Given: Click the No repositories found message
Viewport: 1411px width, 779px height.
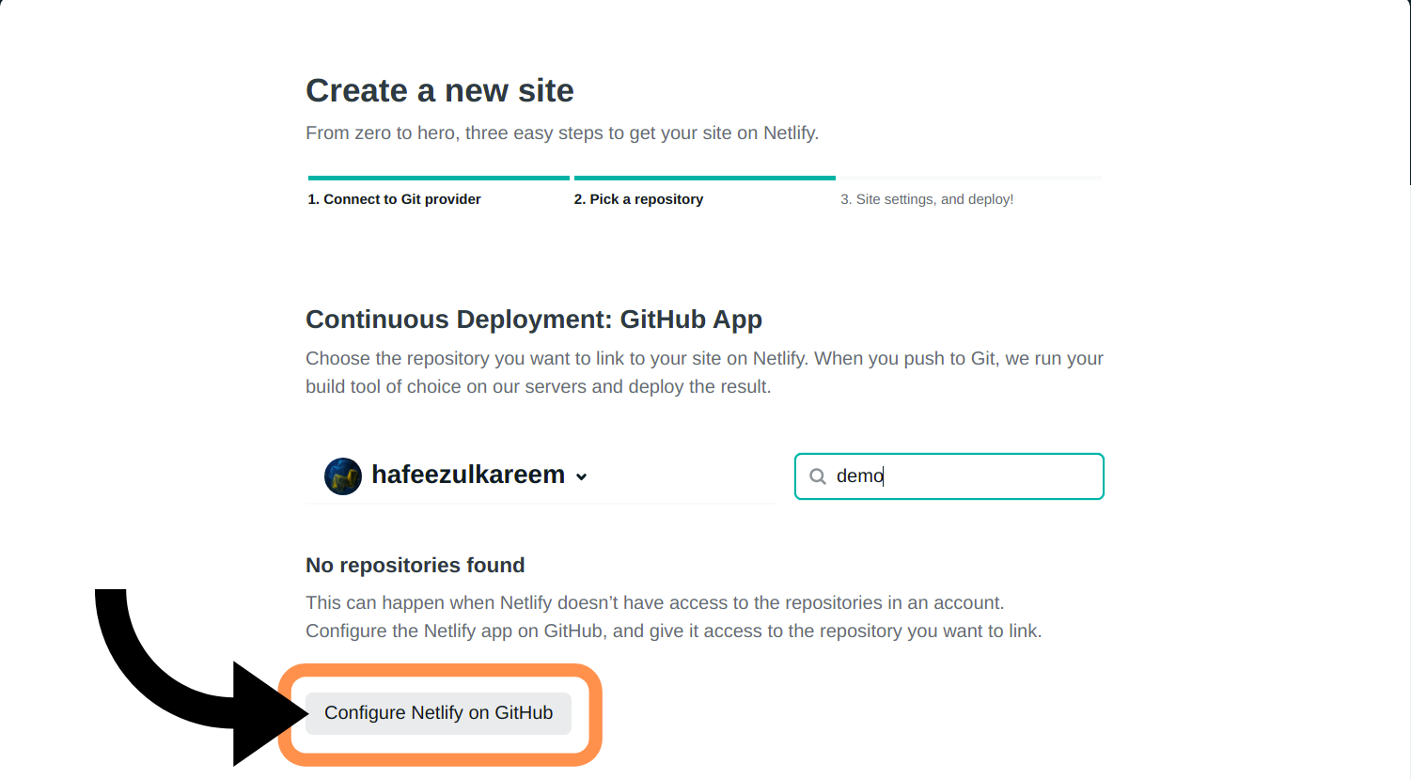Looking at the screenshot, I should click(415, 566).
